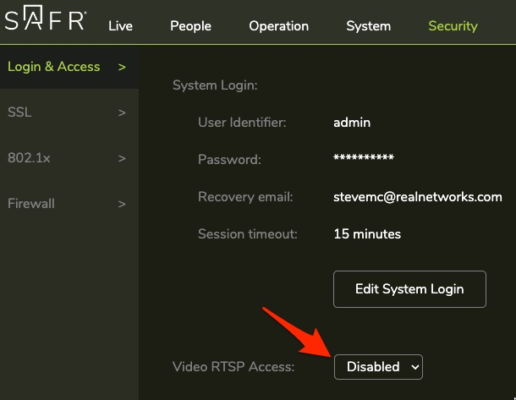
Task: Open the SSL settings section
Action: click(19, 112)
